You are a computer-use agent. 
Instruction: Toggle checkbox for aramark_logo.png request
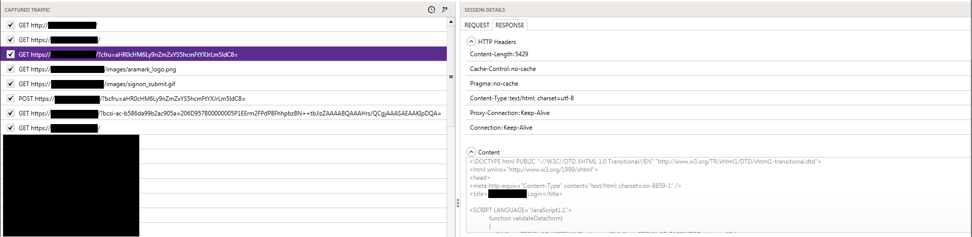click(x=11, y=69)
